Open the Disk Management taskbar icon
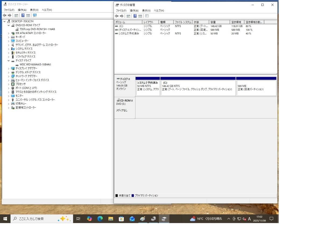 point(164,219)
